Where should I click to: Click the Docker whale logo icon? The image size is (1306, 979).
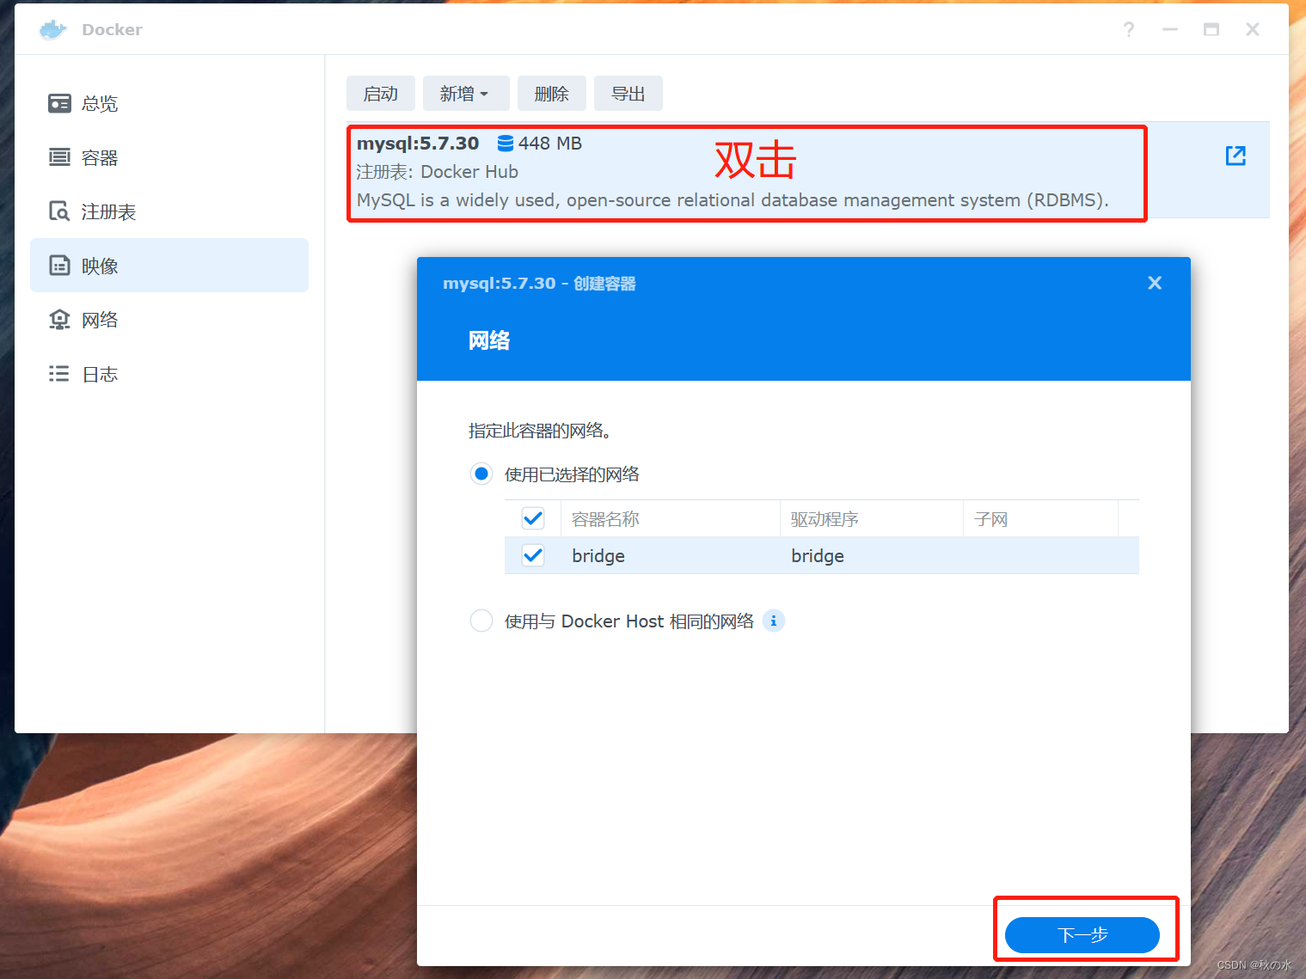52,29
